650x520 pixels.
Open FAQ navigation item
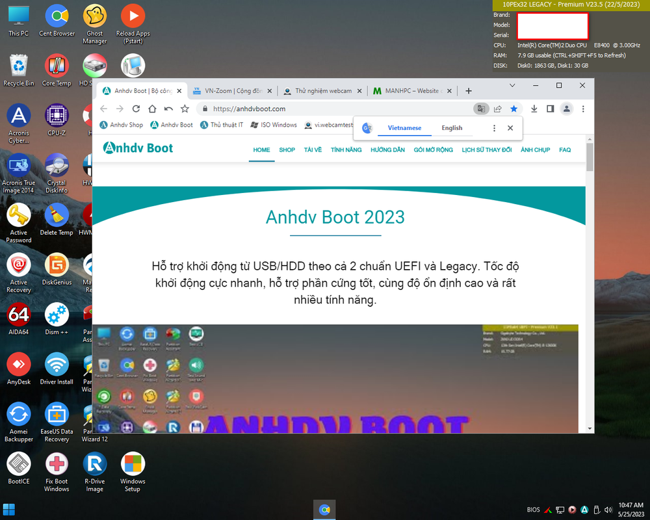(x=565, y=149)
